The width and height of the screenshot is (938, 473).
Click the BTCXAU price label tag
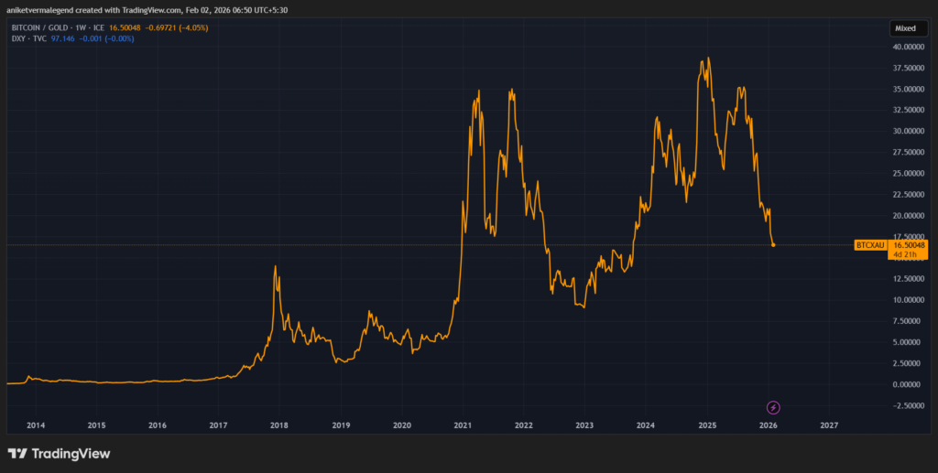pos(870,245)
